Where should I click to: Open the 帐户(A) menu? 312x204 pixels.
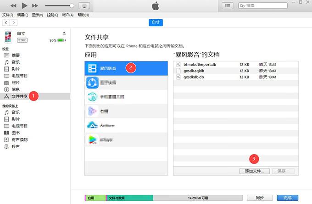coord(67,15)
